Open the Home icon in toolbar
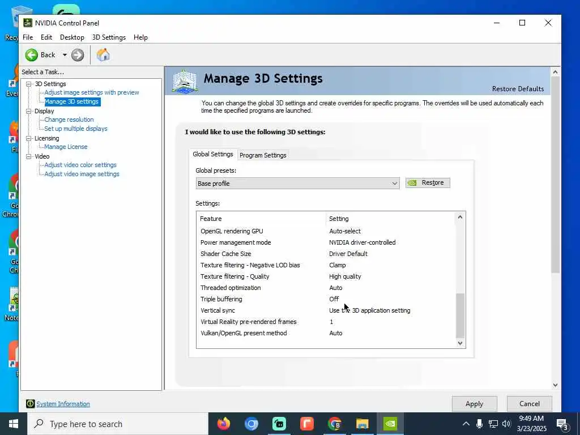 click(x=103, y=55)
